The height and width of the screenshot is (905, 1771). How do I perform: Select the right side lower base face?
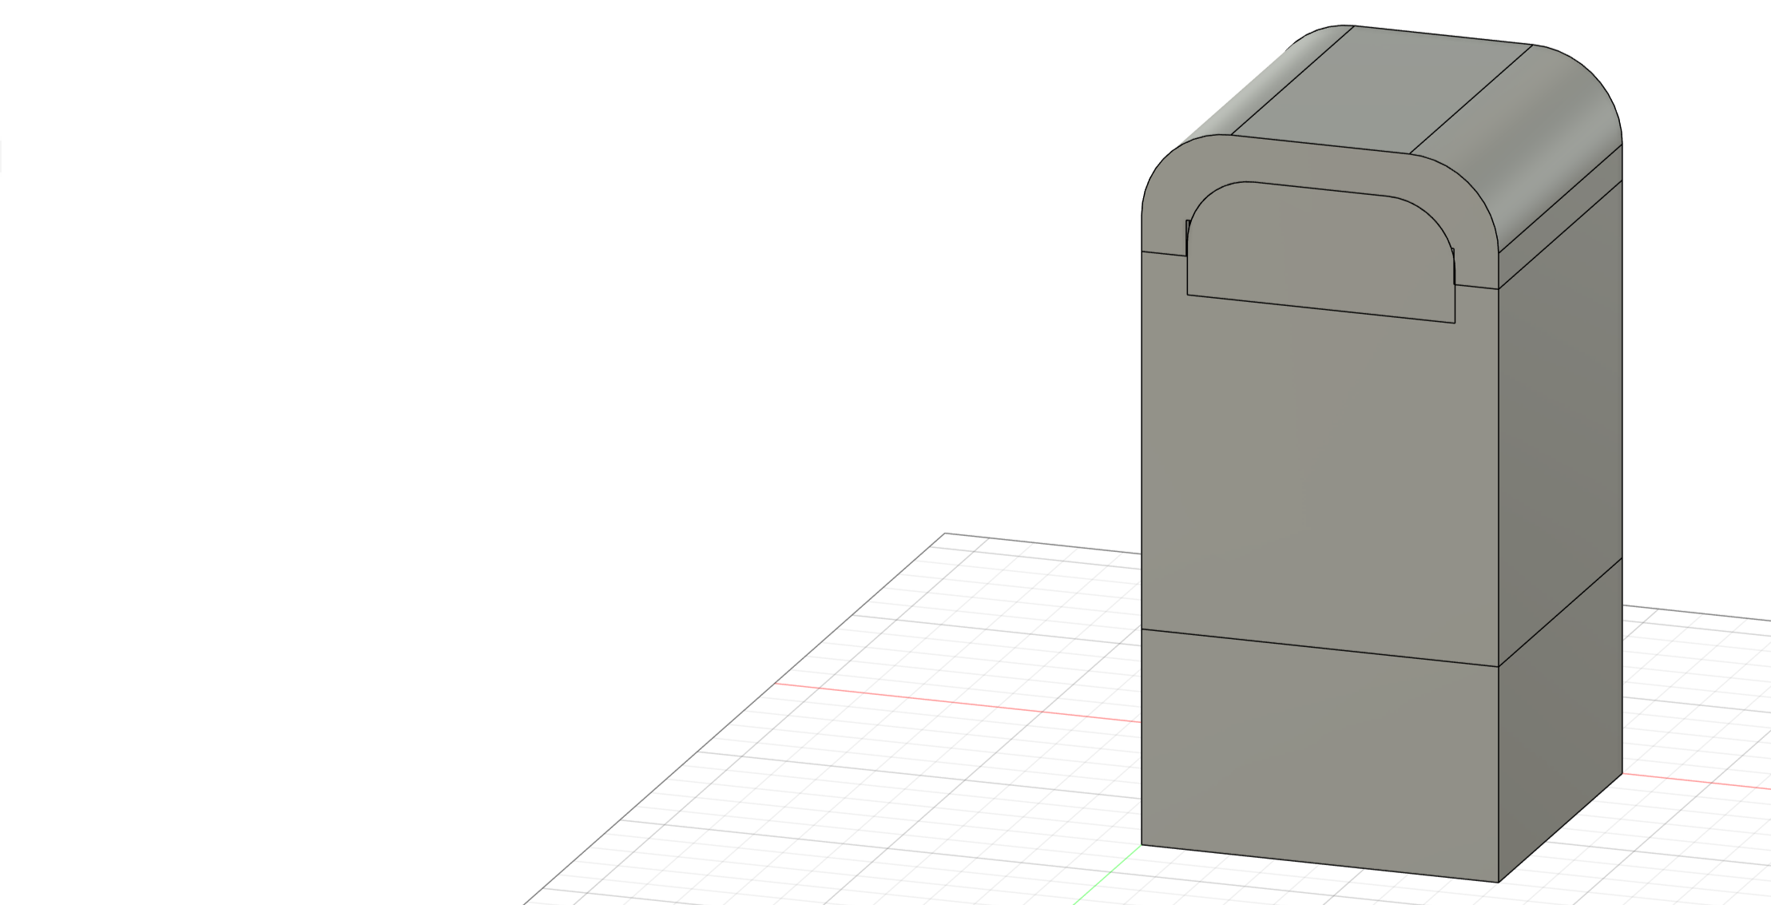pos(1562,719)
